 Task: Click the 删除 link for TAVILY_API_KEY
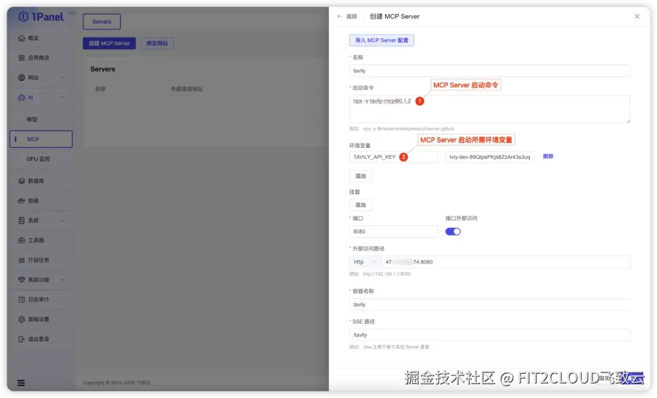click(548, 156)
